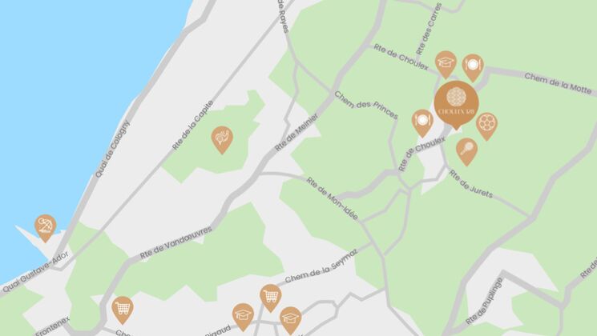Click the blue lake water area
The height and width of the screenshot is (336, 597).
click(76, 95)
